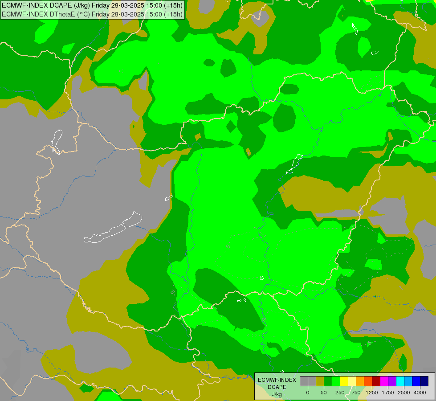Click the magenta legend swatch
Image resolution: width=436 pixels, height=401 pixels.
[384, 381]
